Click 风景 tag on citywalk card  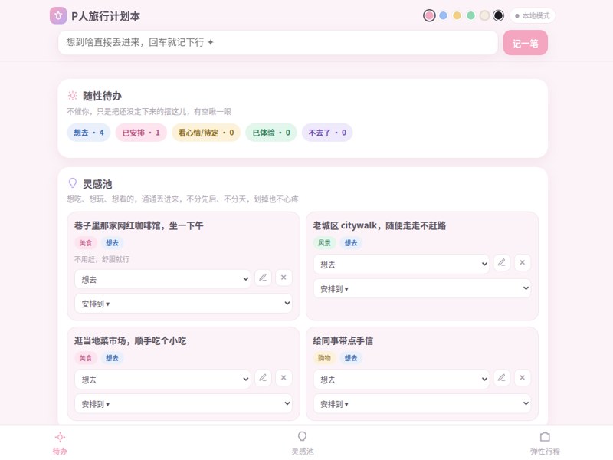click(x=324, y=243)
